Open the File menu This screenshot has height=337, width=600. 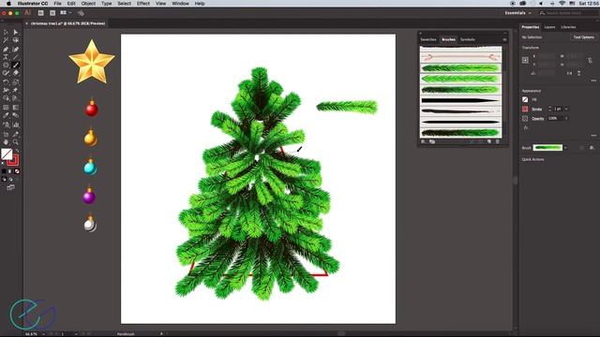point(57,4)
